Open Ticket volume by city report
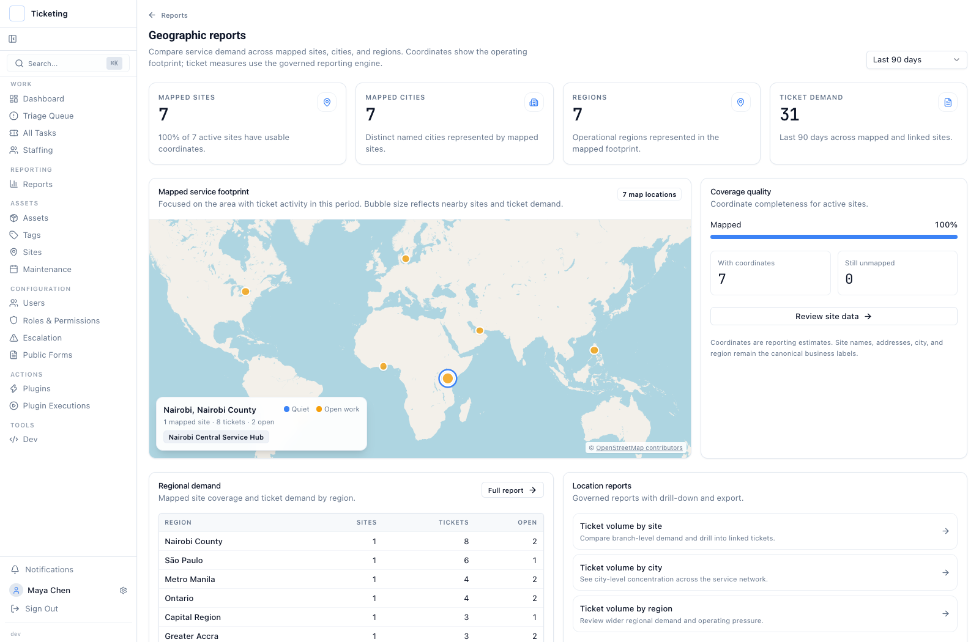Screen dimensions: 979x642 pos(765,573)
